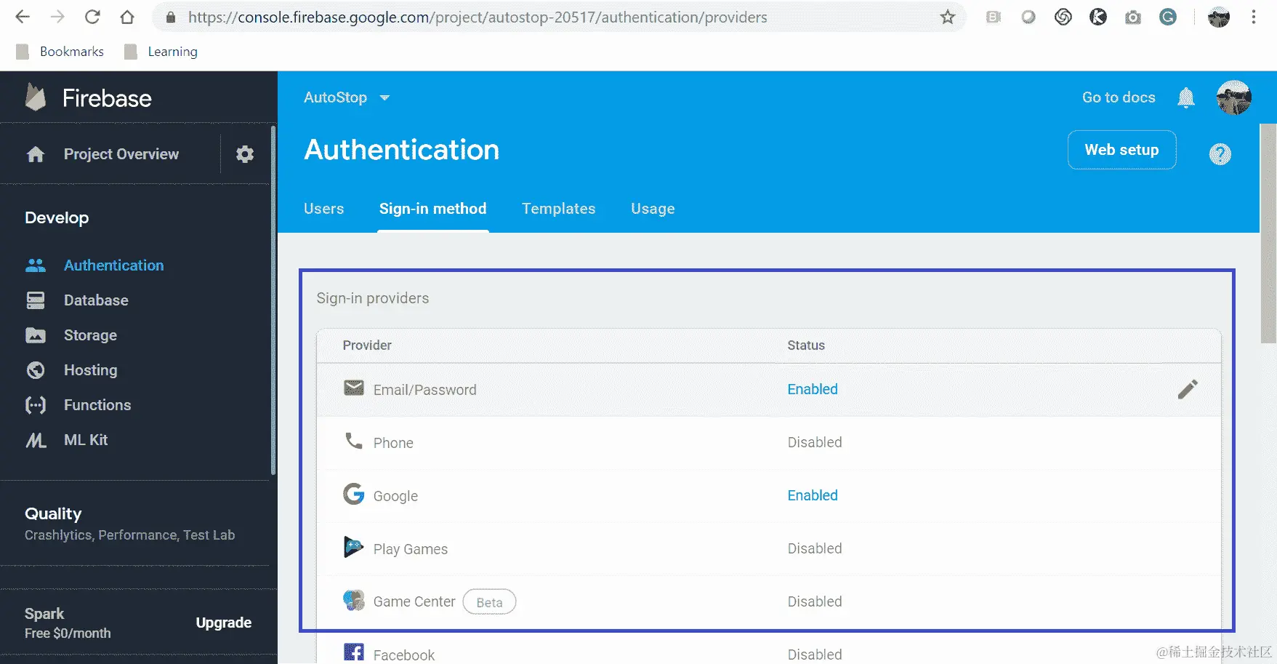Go to Project Overview home icon
This screenshot has width=1277, height=664.
click(36, 154)
